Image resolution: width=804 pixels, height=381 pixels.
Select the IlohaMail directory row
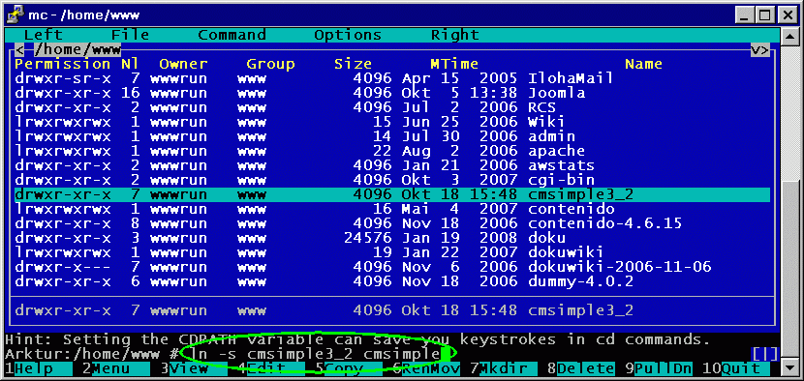392,78
